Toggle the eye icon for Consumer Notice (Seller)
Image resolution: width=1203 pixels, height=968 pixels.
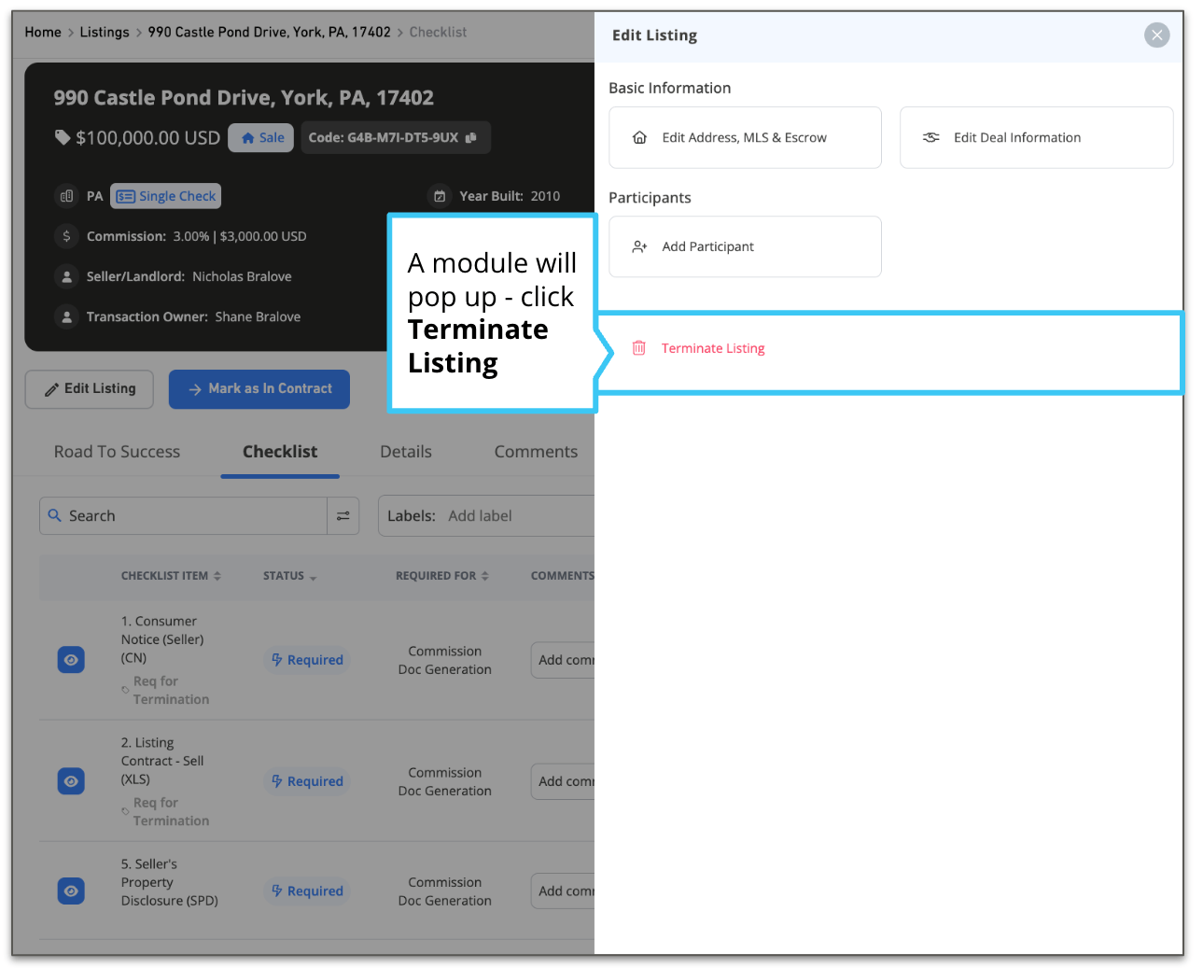pos(71,659)
